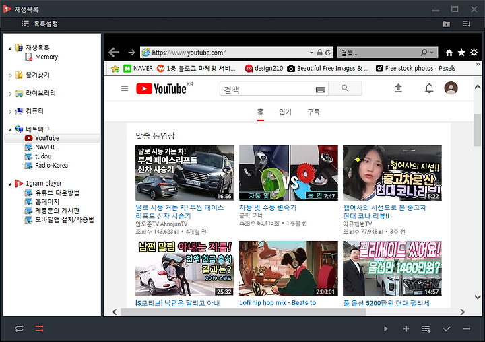
Task: Click the horizontal scrollbar right arrow
Action: click(x=462, y=312)
